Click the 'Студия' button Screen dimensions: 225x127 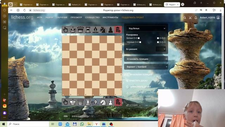tap(132, 105)
